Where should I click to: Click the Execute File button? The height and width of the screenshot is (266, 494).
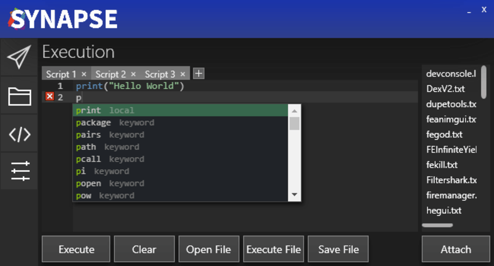274,249
